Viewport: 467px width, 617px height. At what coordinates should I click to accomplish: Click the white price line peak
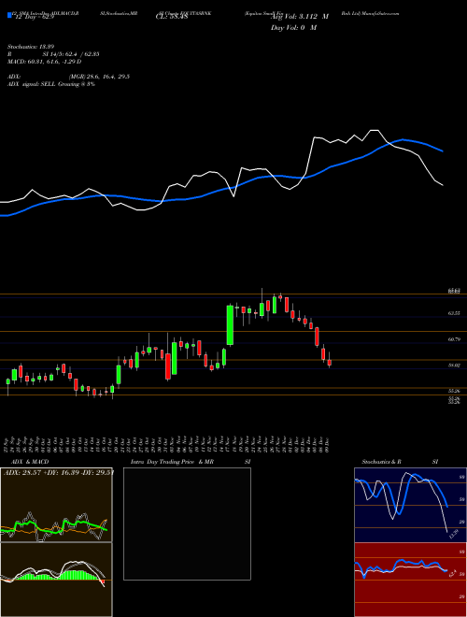click(x=375, y=130)
